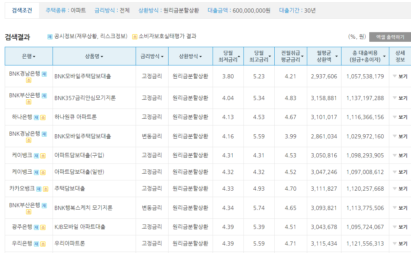Expand 보기 for 우리아파트론
The height and width of the screenshot is (253, 411).
click(400, 244)
